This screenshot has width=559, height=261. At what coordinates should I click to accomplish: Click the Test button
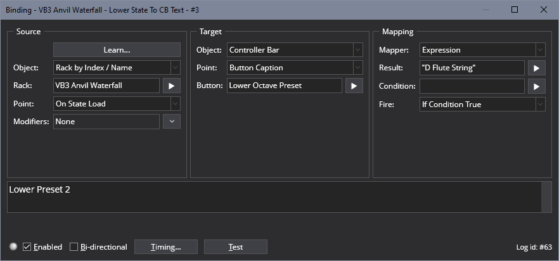coord(236,246)
